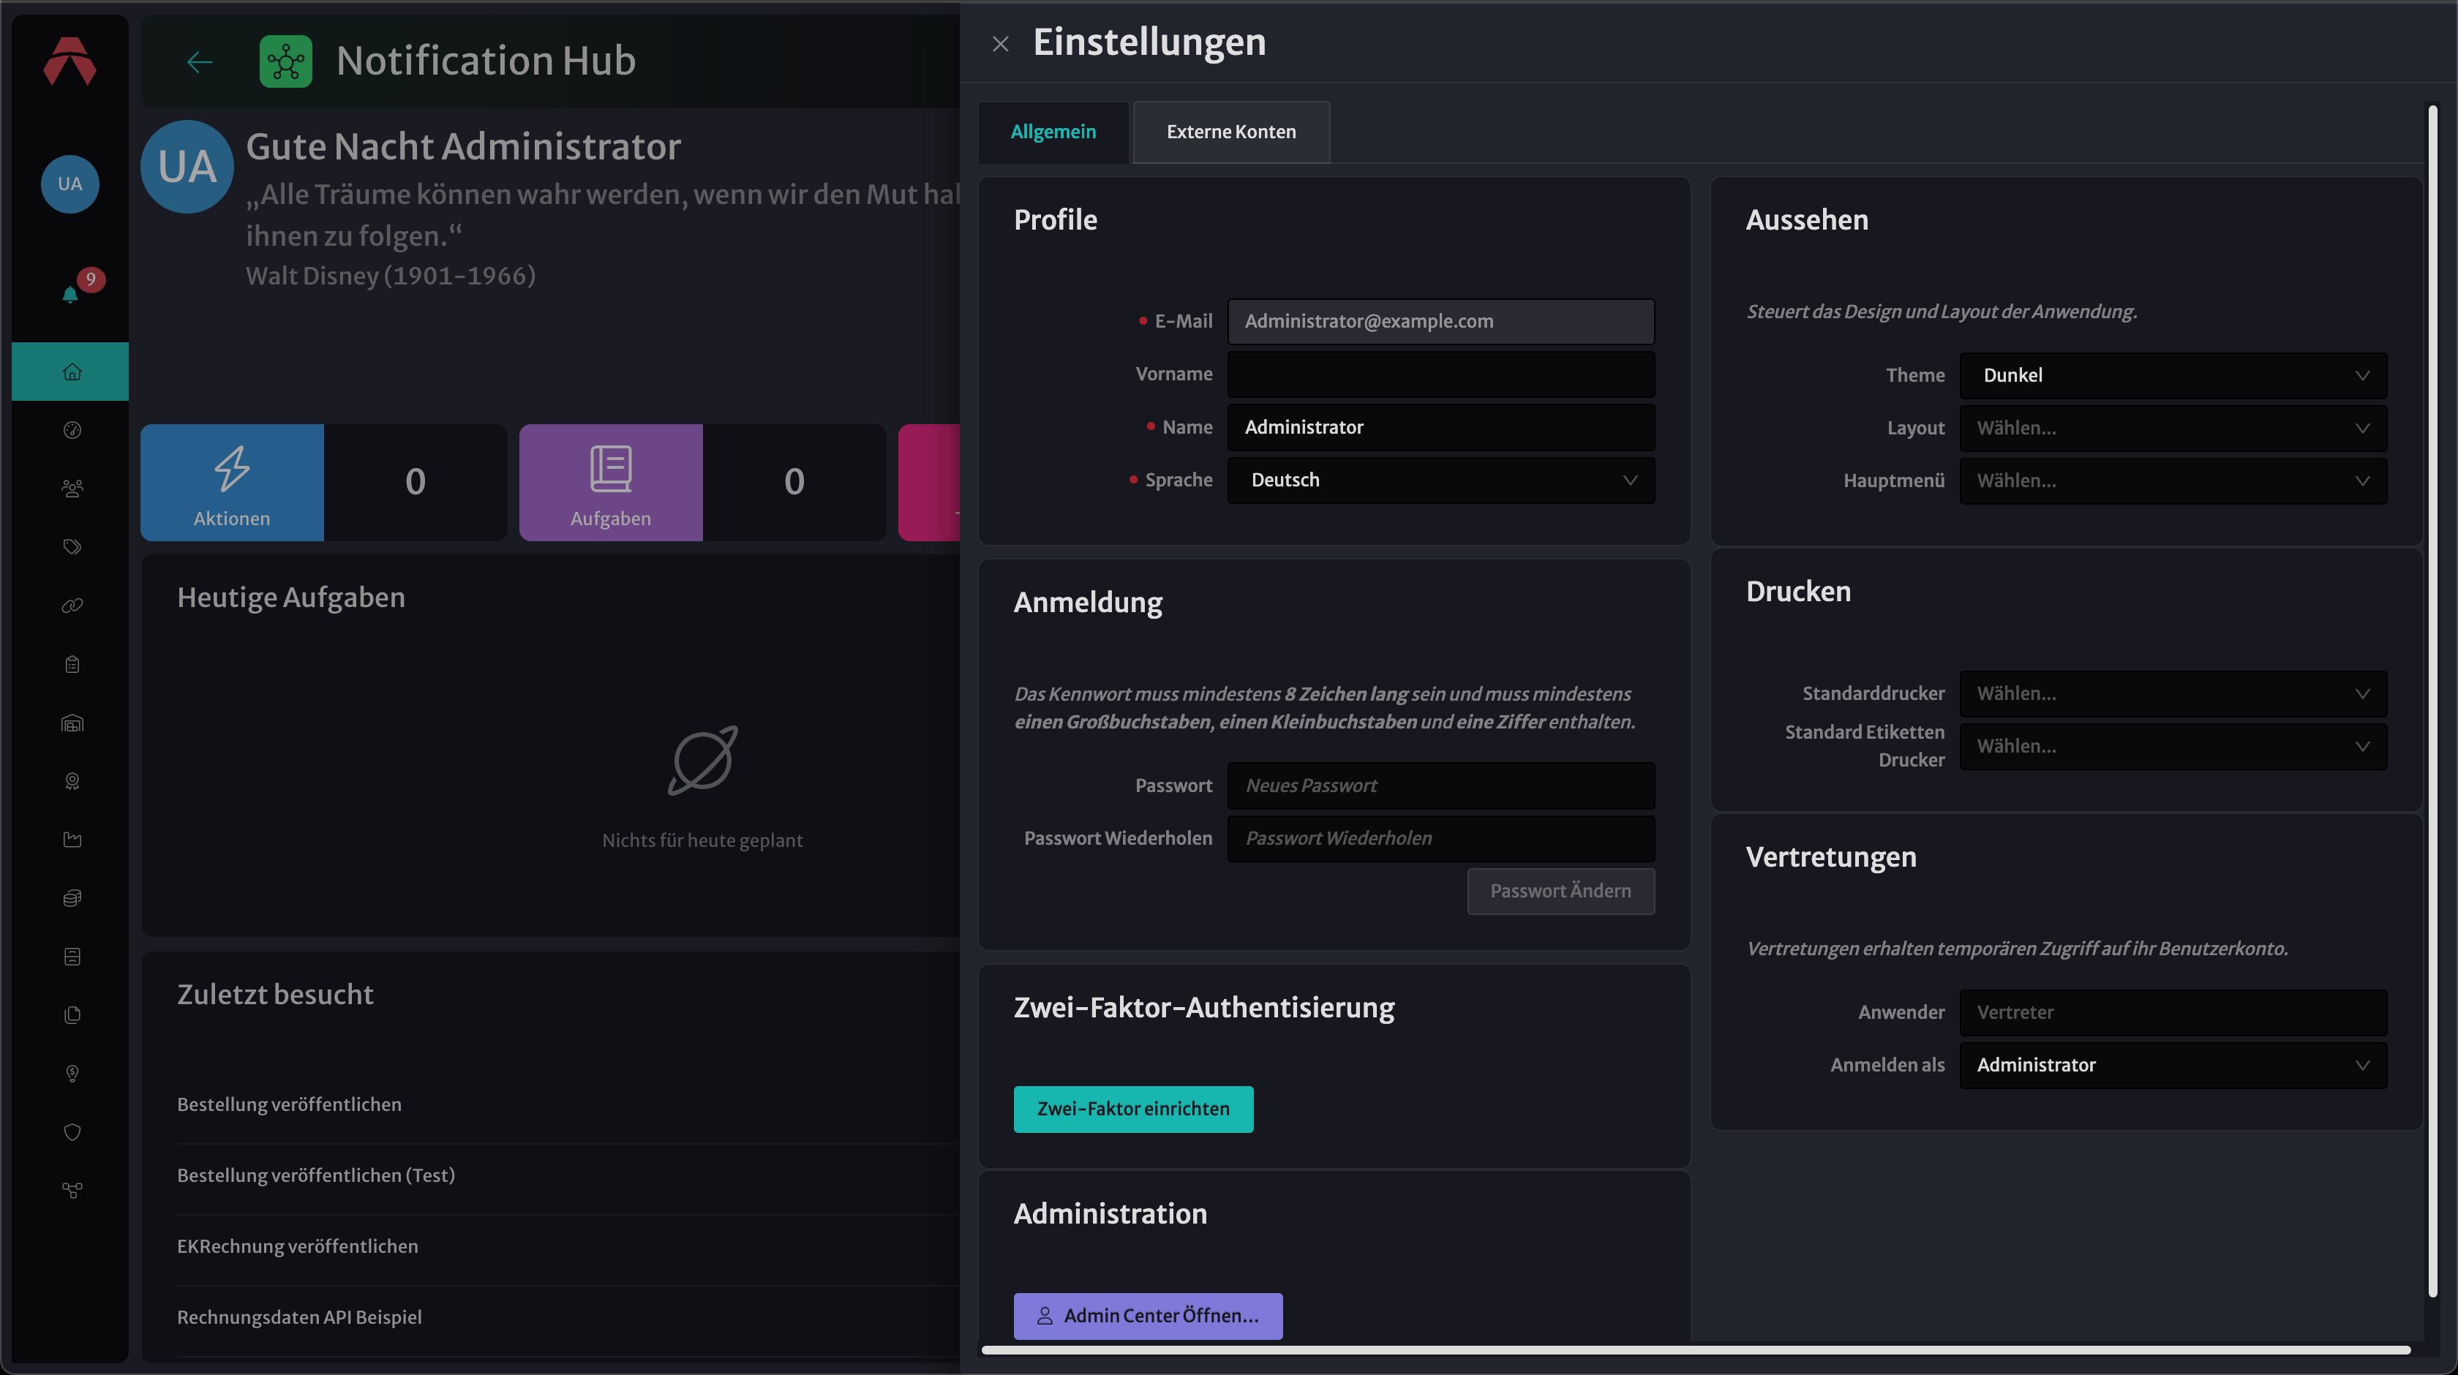The image size is (2458, 1375).
Task: Switch to the Externe Konten tab
Action: [x=1231, y=132]
